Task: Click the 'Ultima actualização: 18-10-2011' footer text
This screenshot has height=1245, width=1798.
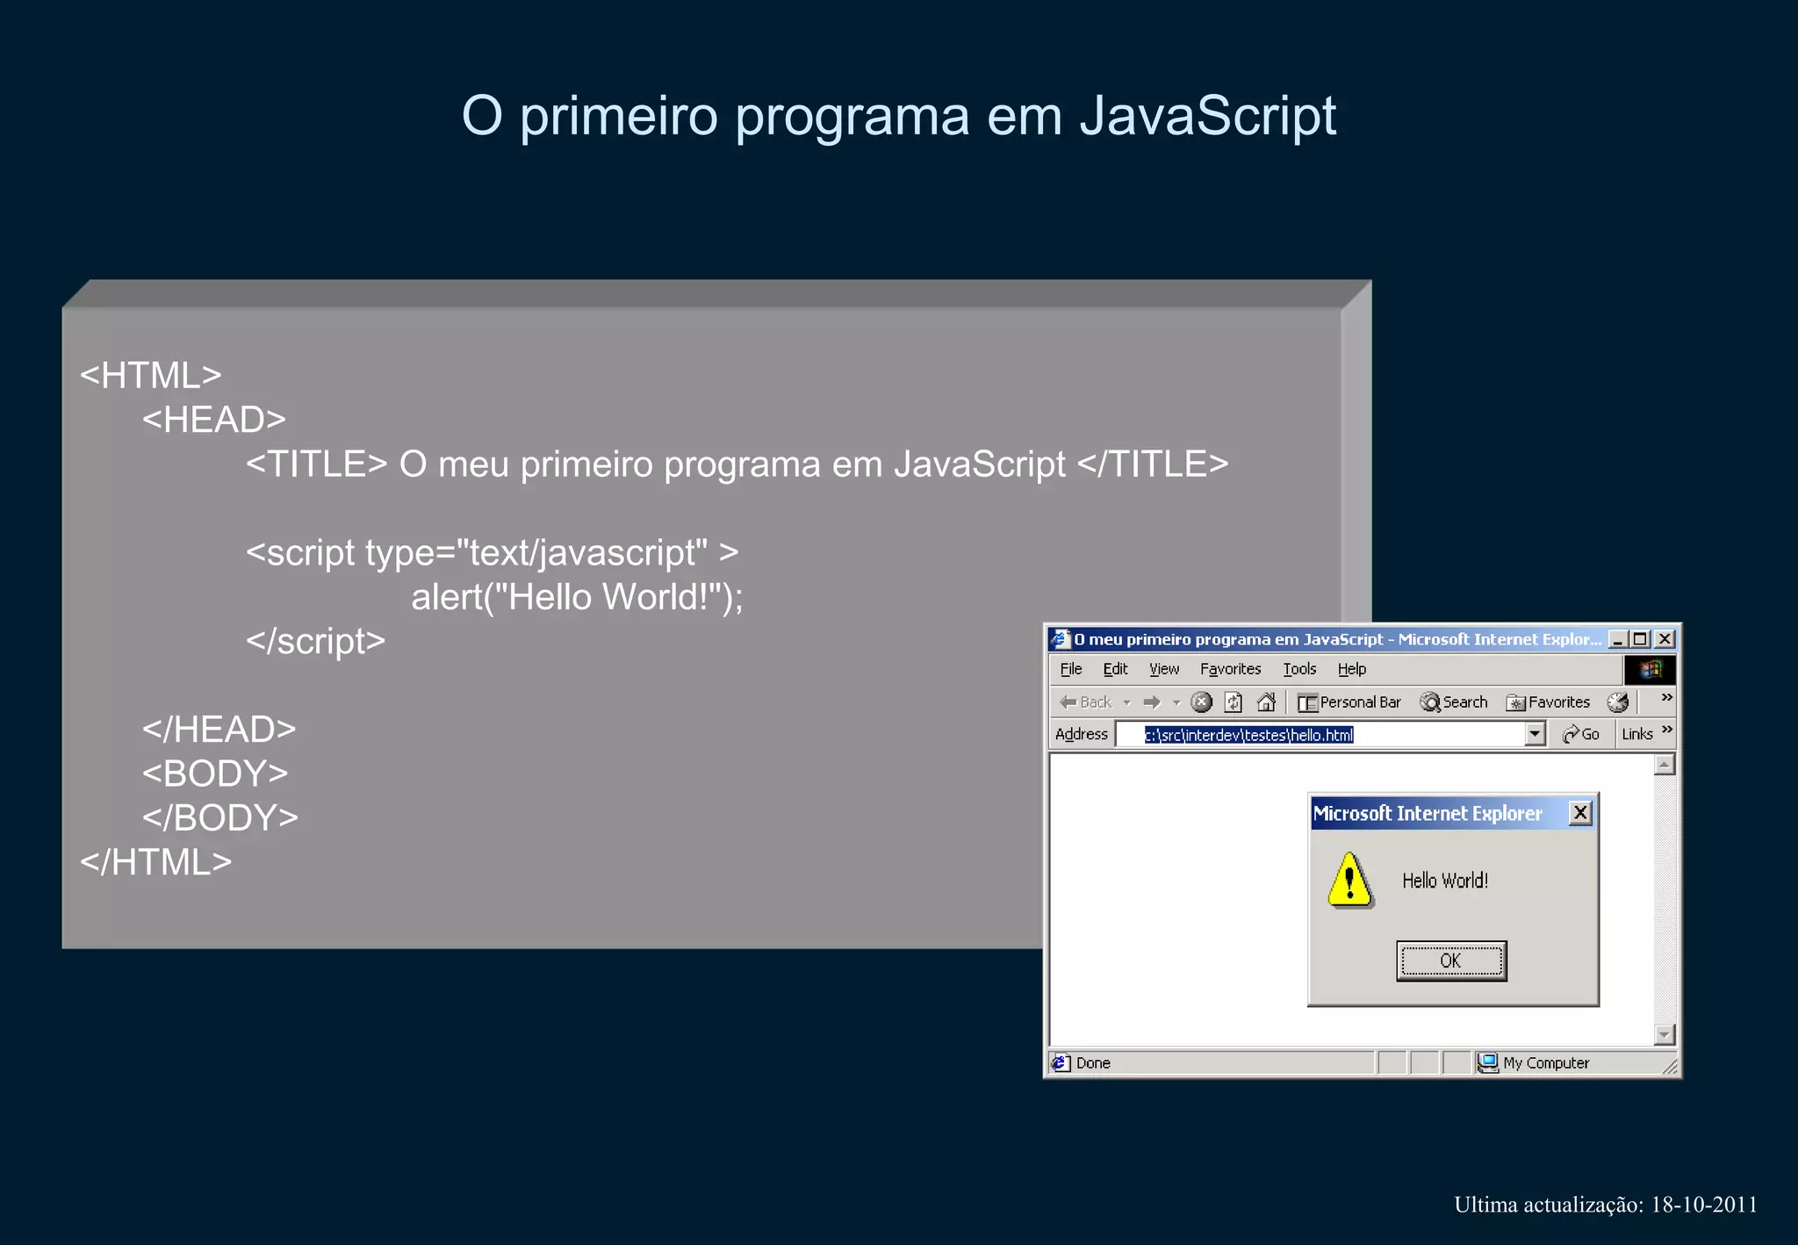Action: (x=1606, y=1205)
